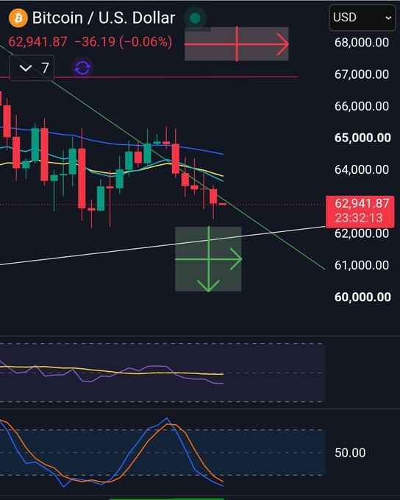Open the Bitcoin / U.S. Dollar symbol title
The image size is (400, 500).
(x=104, y=18)
